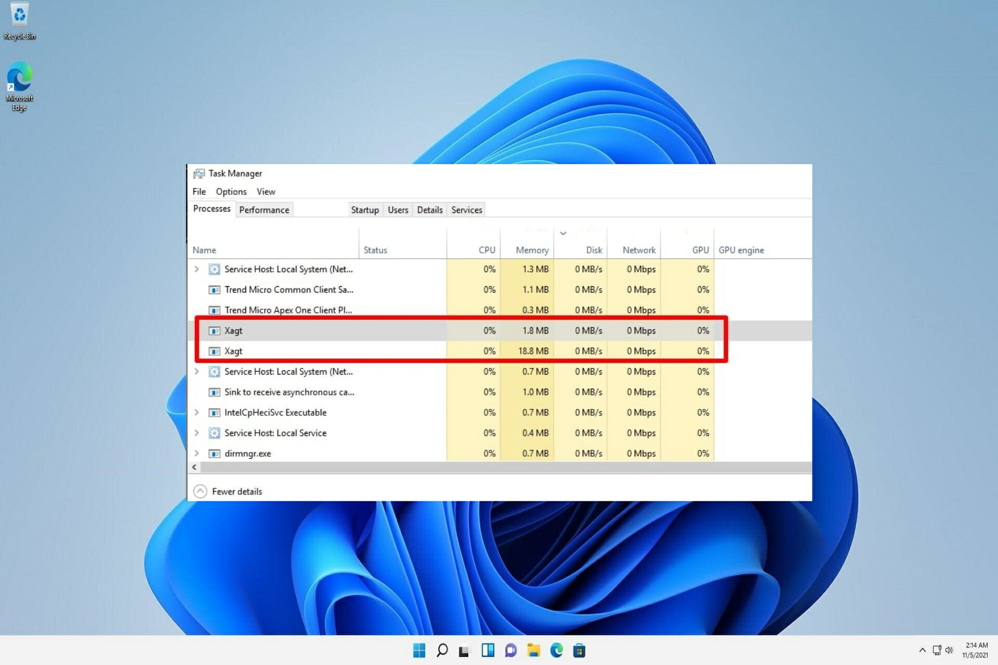Click the 1.8 MB memory cell of Xagt
Viewport: 998px width, 665px height.
point(527,331)
